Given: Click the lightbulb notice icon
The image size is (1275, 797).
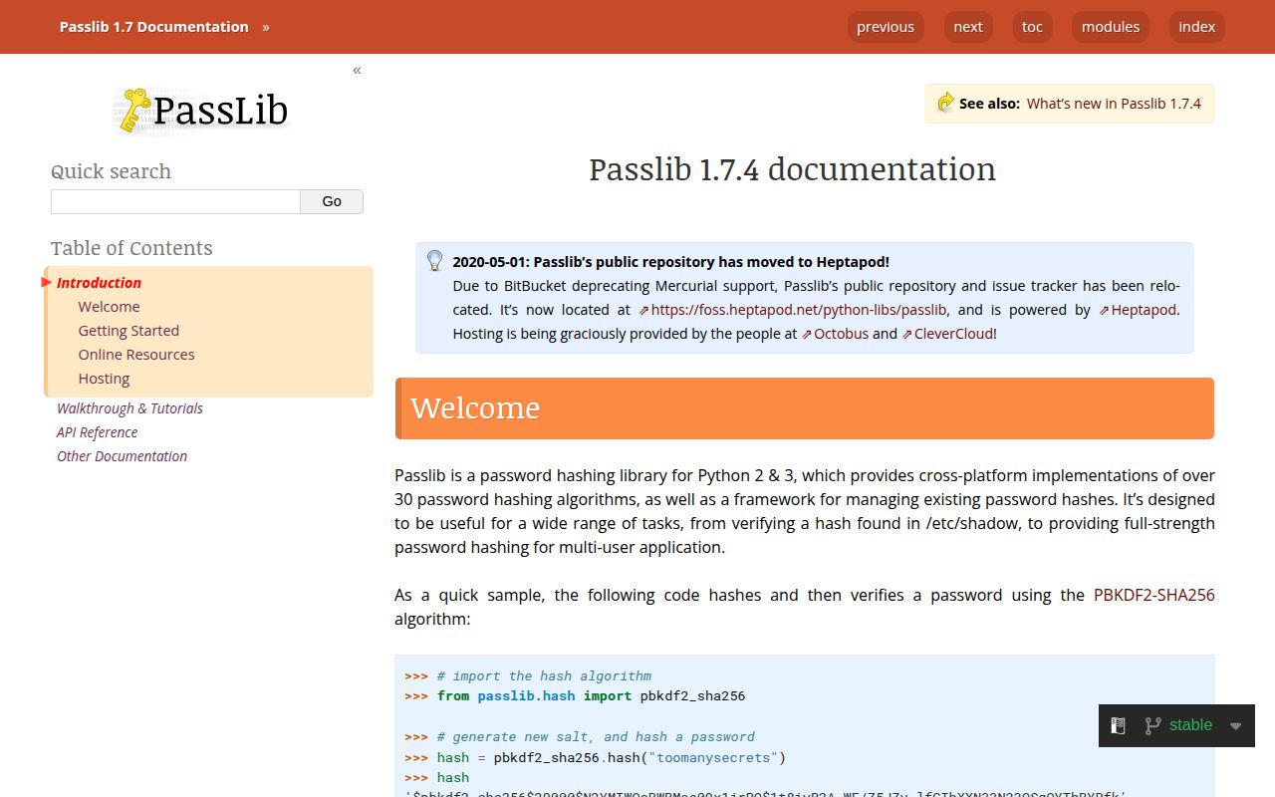Looking at the screenshot, I should coord(435,261).
